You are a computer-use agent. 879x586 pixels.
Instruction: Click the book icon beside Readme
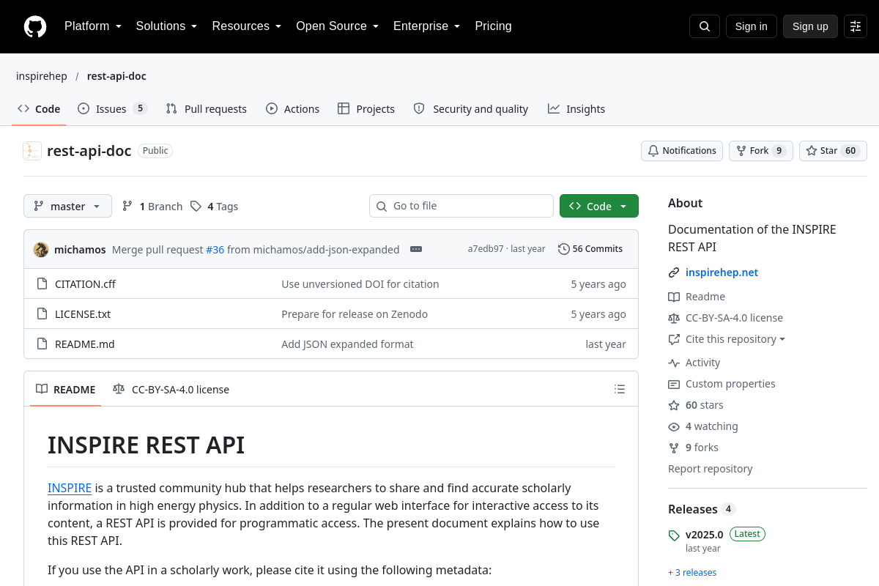(x=674, y=297)
